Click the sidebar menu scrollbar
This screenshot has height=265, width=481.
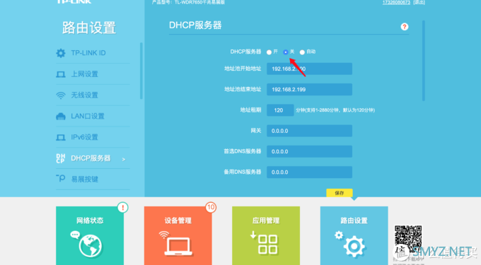click(141, 71)
